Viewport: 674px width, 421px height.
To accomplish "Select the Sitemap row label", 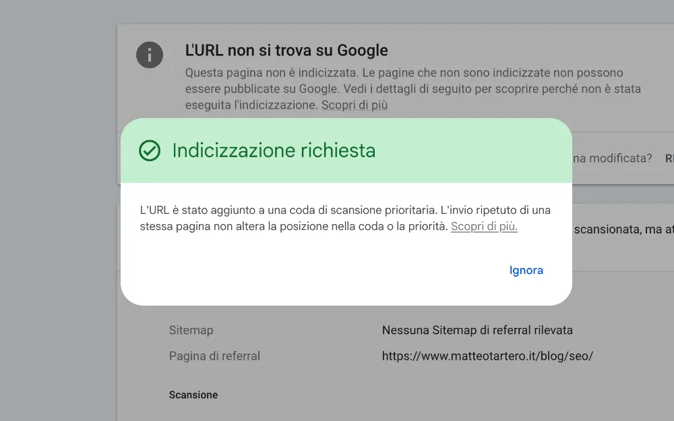I will [x=191, y=331].
